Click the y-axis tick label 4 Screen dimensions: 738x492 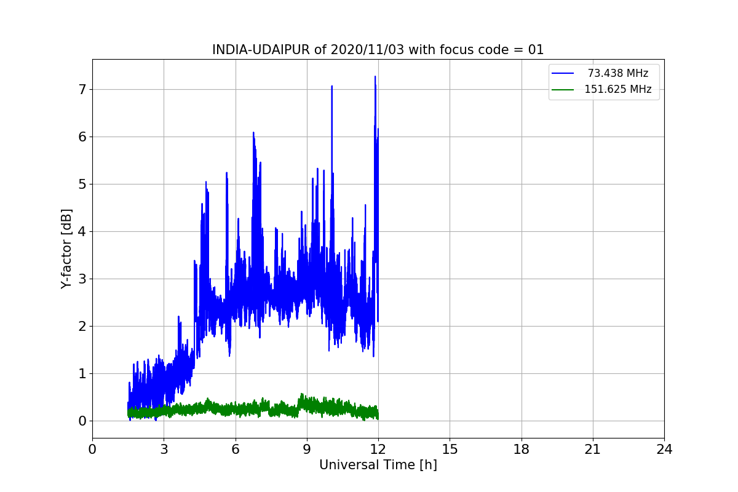pos(82,232)
